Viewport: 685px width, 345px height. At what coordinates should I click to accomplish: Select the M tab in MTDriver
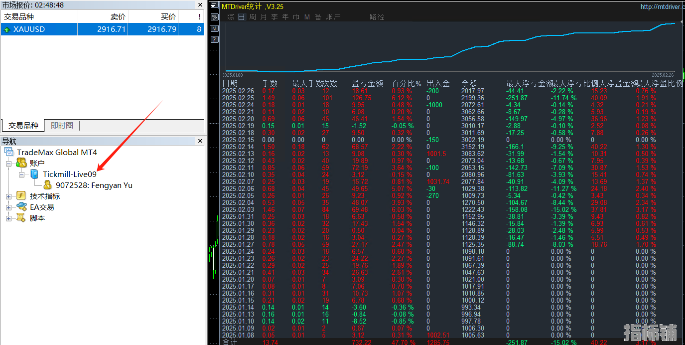point(307,17)
